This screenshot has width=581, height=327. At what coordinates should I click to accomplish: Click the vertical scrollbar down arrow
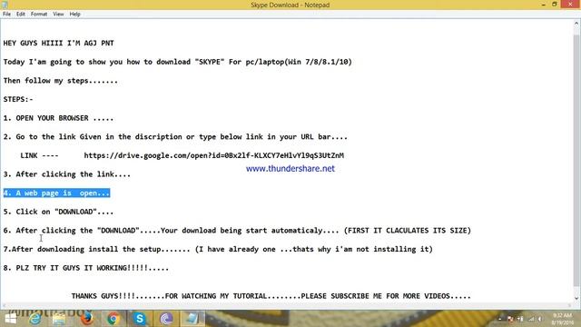click(x=576, y=298)
